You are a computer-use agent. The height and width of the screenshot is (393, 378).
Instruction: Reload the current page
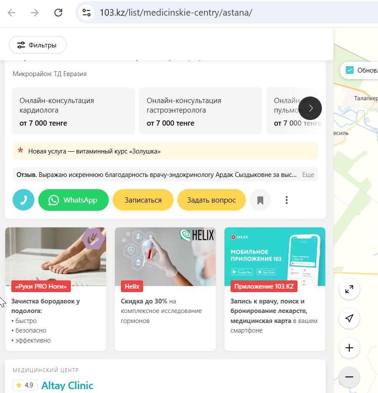point(58,13)
